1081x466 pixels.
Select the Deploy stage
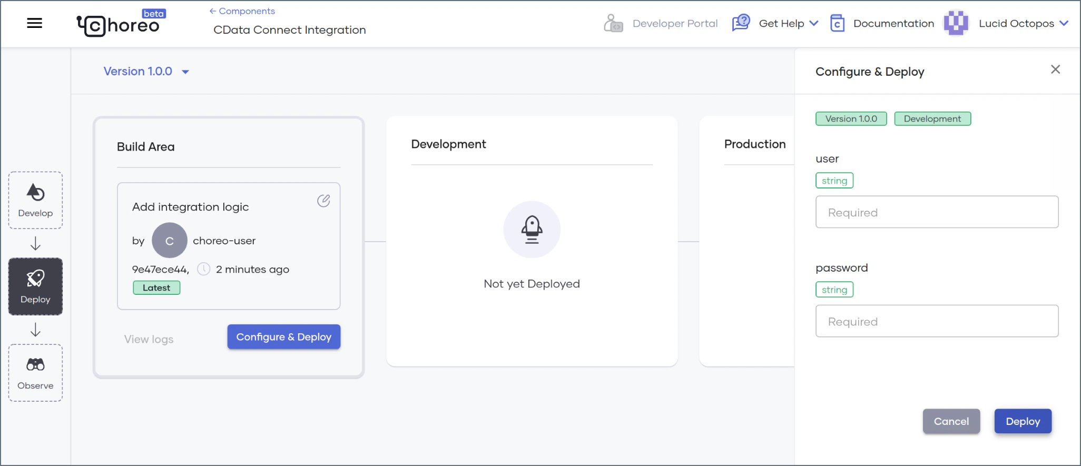[35, 286]
